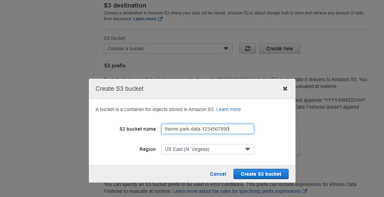Cancel the bucket creation dialog
Screen dimensions: 384x197
[218, 174]
